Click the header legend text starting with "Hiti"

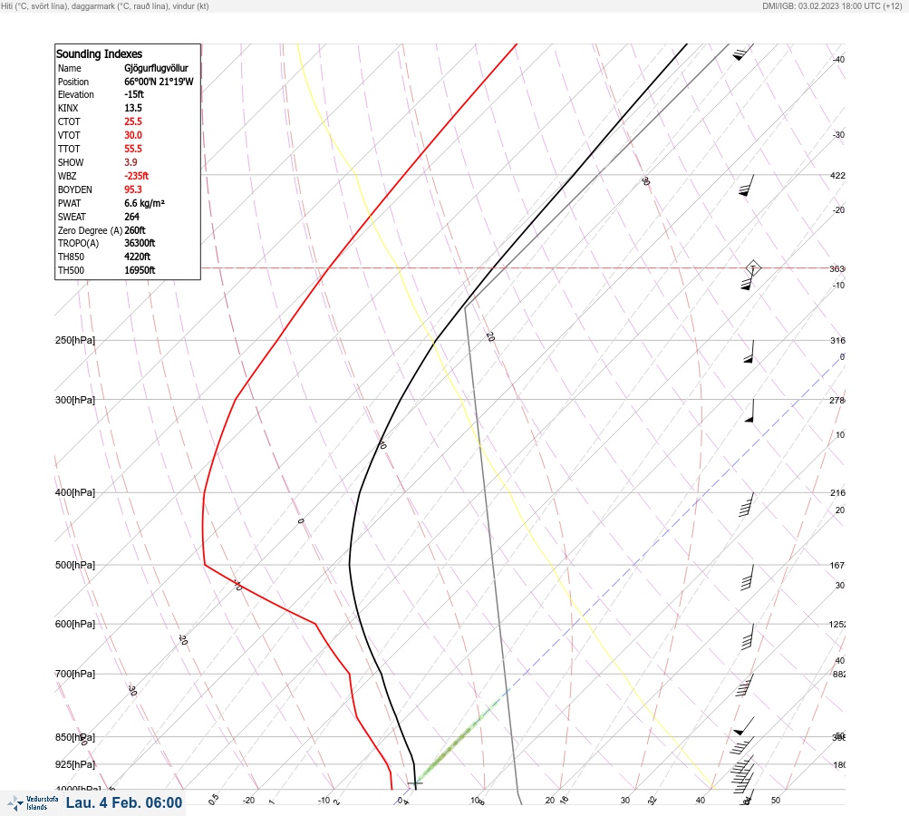[x=105, y=5]
